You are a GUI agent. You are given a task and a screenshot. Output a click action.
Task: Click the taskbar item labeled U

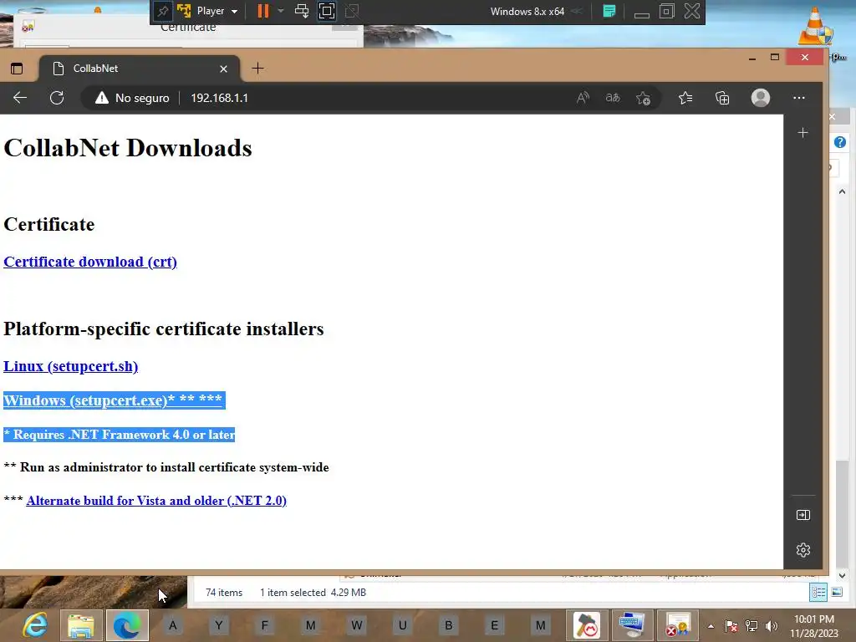pos(402,625)
